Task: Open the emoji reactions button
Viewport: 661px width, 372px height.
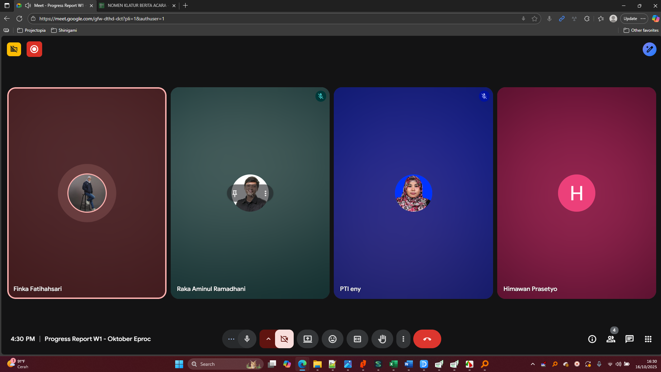Action: pyautogui.click(x=332, y=339)
